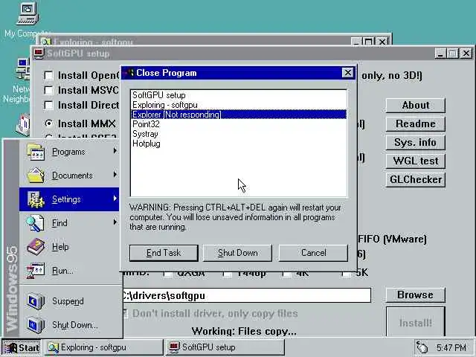
Task: Click the Close Program dialog title icon
Action: [129, 73]
